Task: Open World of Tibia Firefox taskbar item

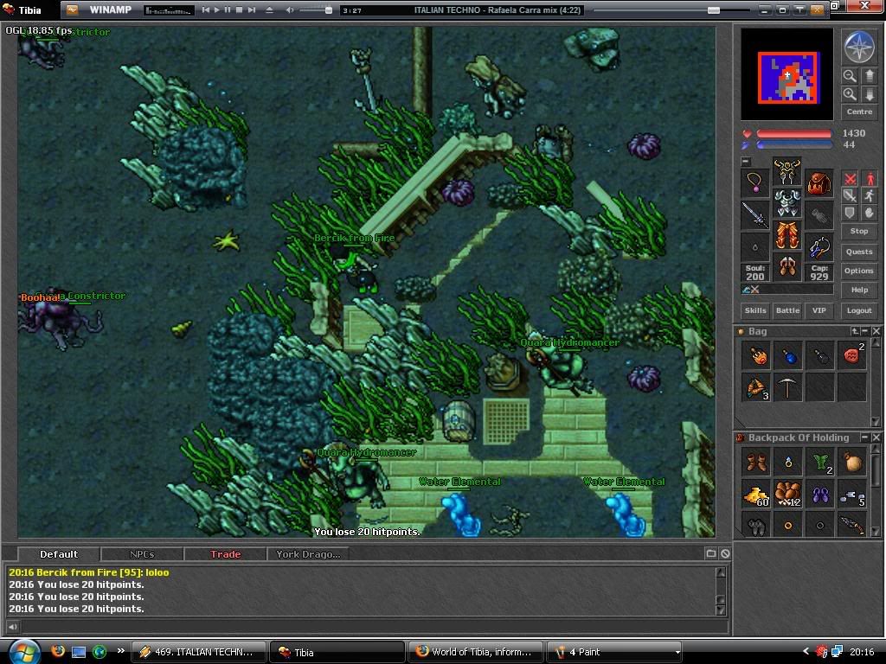Action: tap(475, 652)
